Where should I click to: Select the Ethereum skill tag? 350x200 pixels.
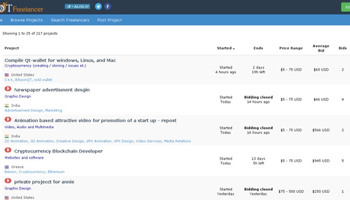point(56,172)
